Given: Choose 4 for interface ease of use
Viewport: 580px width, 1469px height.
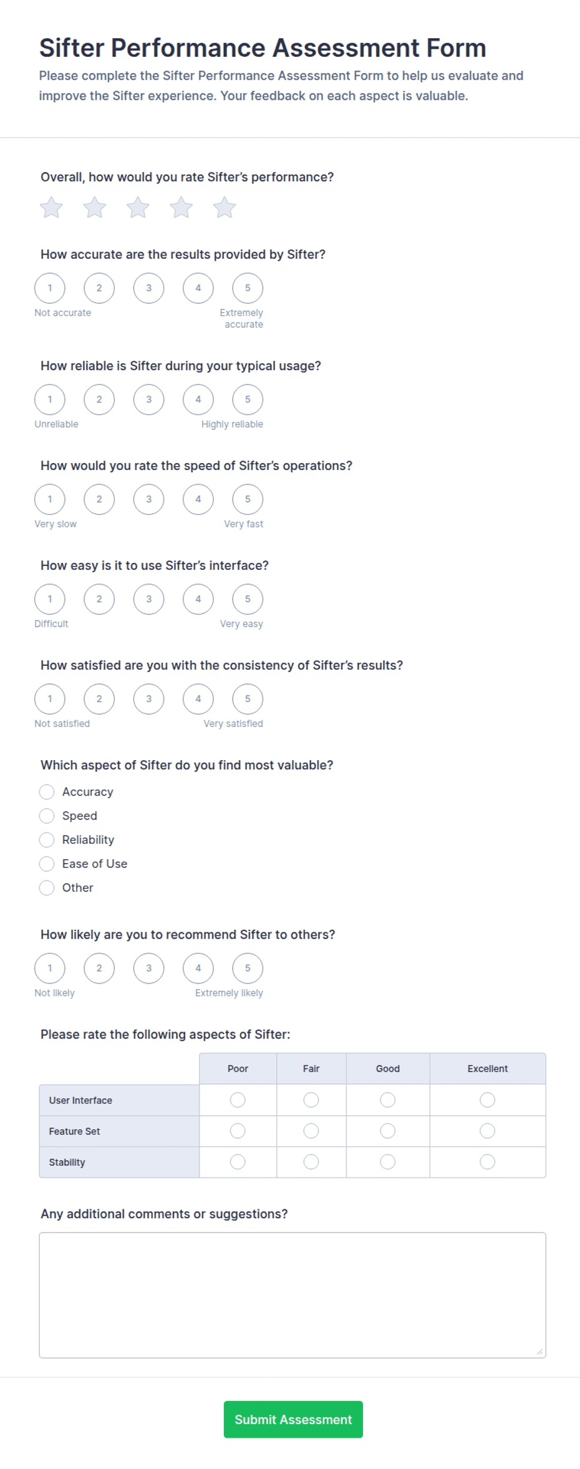Looking at the screenshot, I should coord(198,599).
